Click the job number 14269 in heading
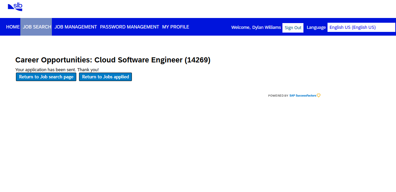The width and height of the screenshot is (396, 192). tap(197, 60)
